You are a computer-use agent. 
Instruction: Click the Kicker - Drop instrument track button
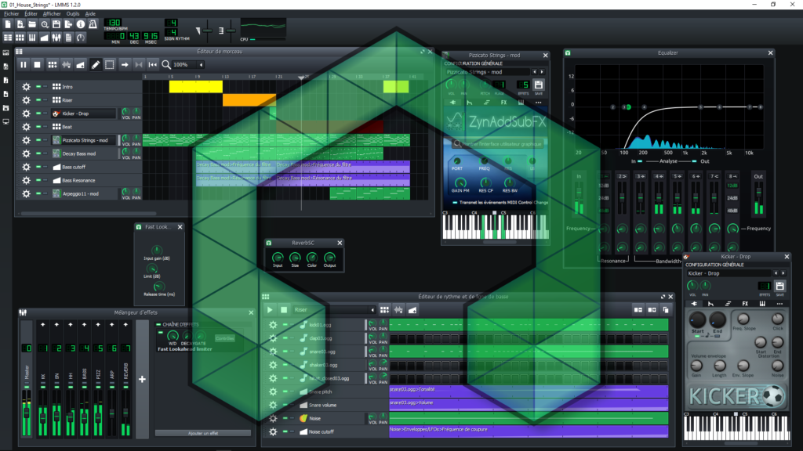84,114
